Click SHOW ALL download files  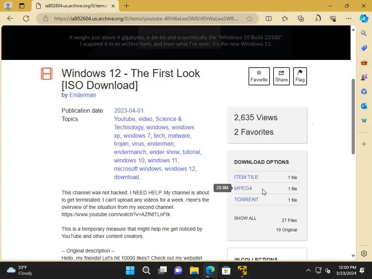pos(245,218)
